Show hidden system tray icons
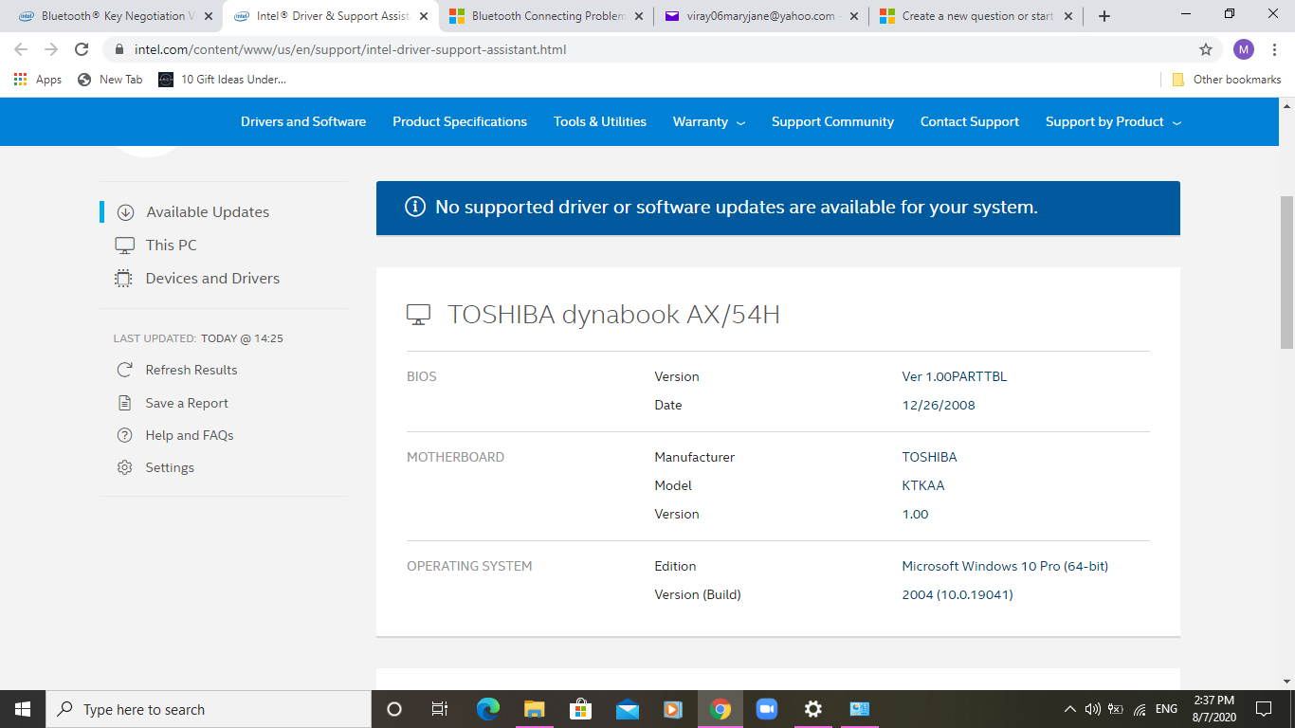1295x728 pixels. 1070,709
